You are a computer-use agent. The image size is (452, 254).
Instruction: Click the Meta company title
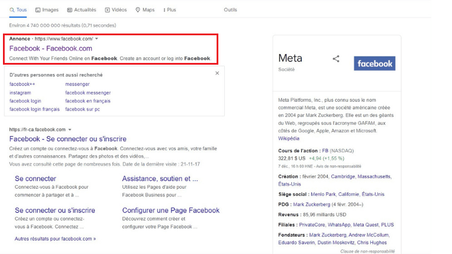(290, 58)
